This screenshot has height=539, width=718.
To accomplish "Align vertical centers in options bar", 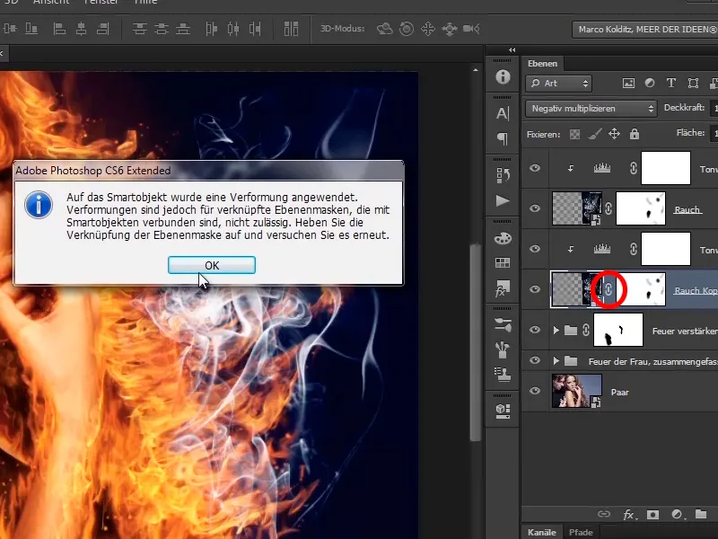I will (10, 29).
